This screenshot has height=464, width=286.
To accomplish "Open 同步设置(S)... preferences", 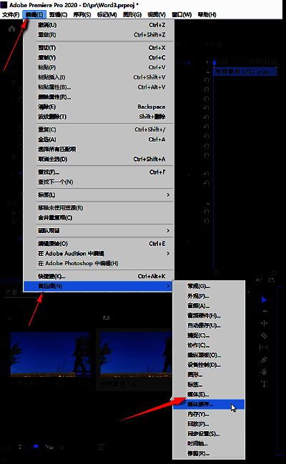I will (209, 434).
